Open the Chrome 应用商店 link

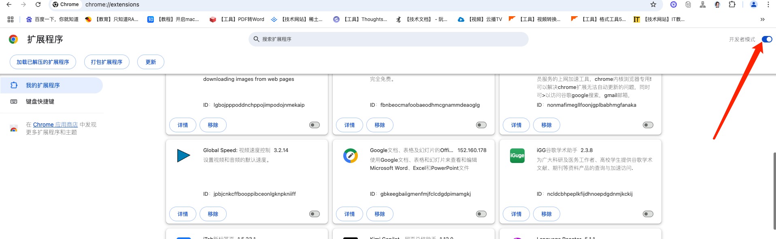(55, 125)
